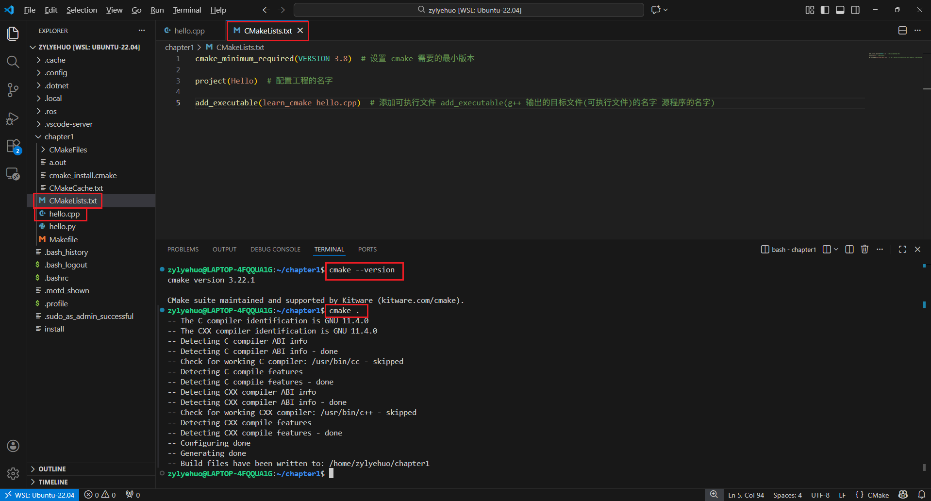Close the terminal panel

[x=917, y=249]
